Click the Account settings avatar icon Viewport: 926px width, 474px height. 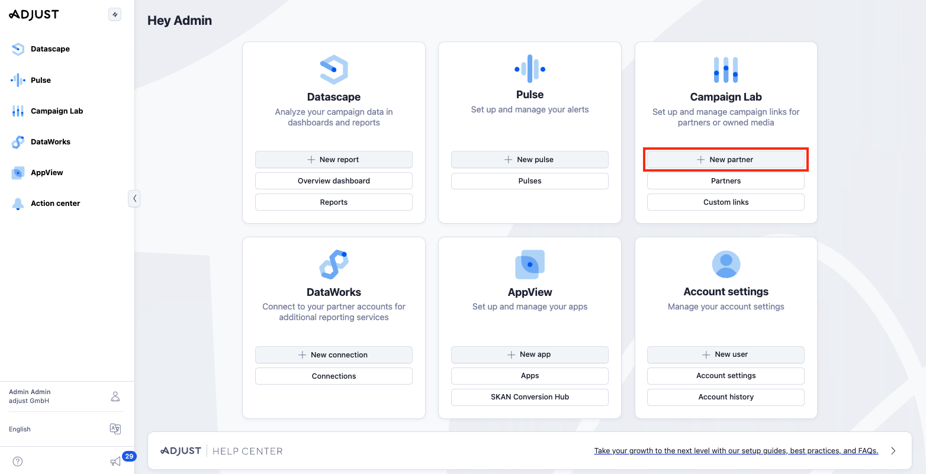[726, 265]
